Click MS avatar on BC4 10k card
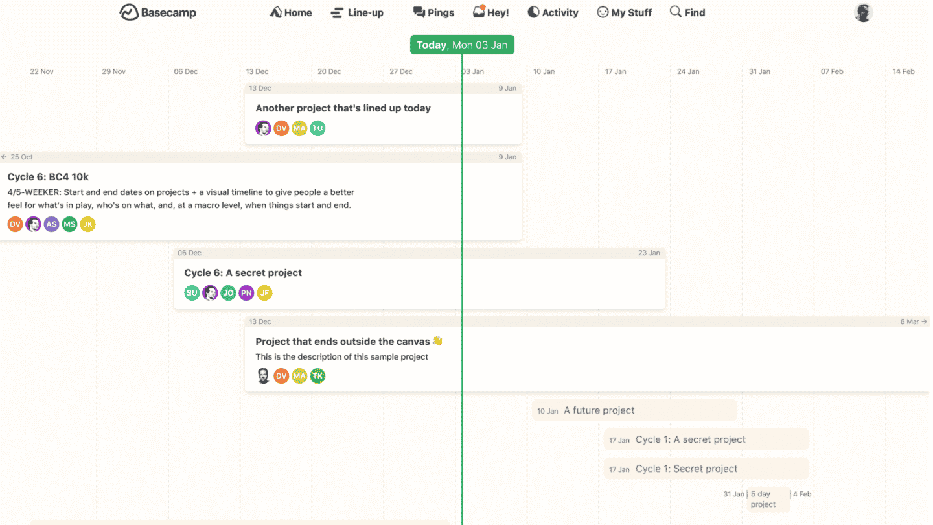The height and width of the screenshot is (525, 933). [x=69, y=224]
